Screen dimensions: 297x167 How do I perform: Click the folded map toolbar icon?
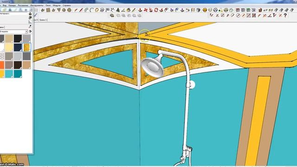[x=193, y=10]
